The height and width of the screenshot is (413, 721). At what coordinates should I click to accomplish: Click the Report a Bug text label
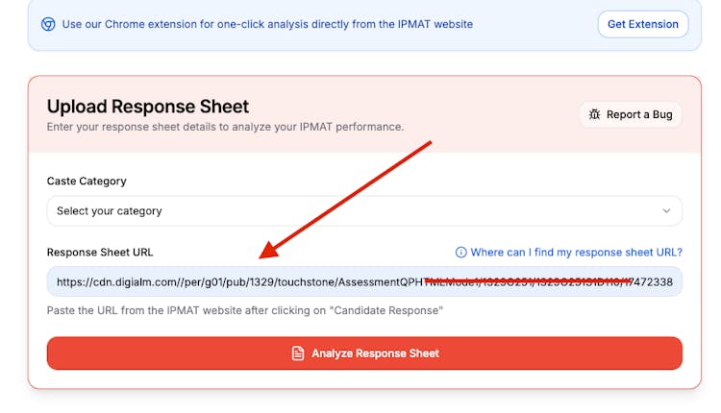click(639, 114)
